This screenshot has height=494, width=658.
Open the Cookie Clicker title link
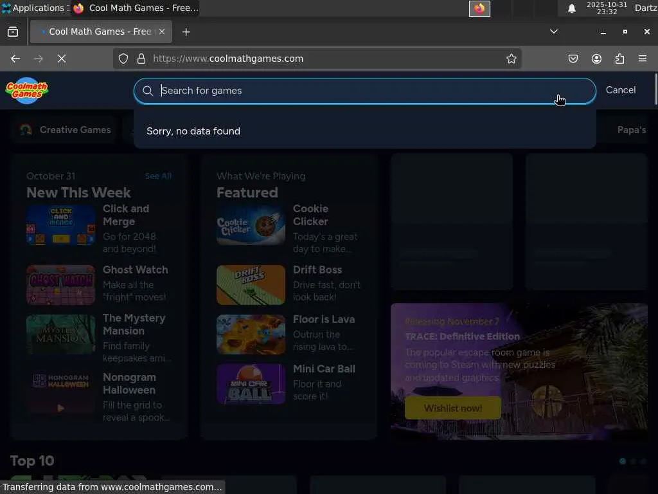pyautogui.click(x=310, y=215)
